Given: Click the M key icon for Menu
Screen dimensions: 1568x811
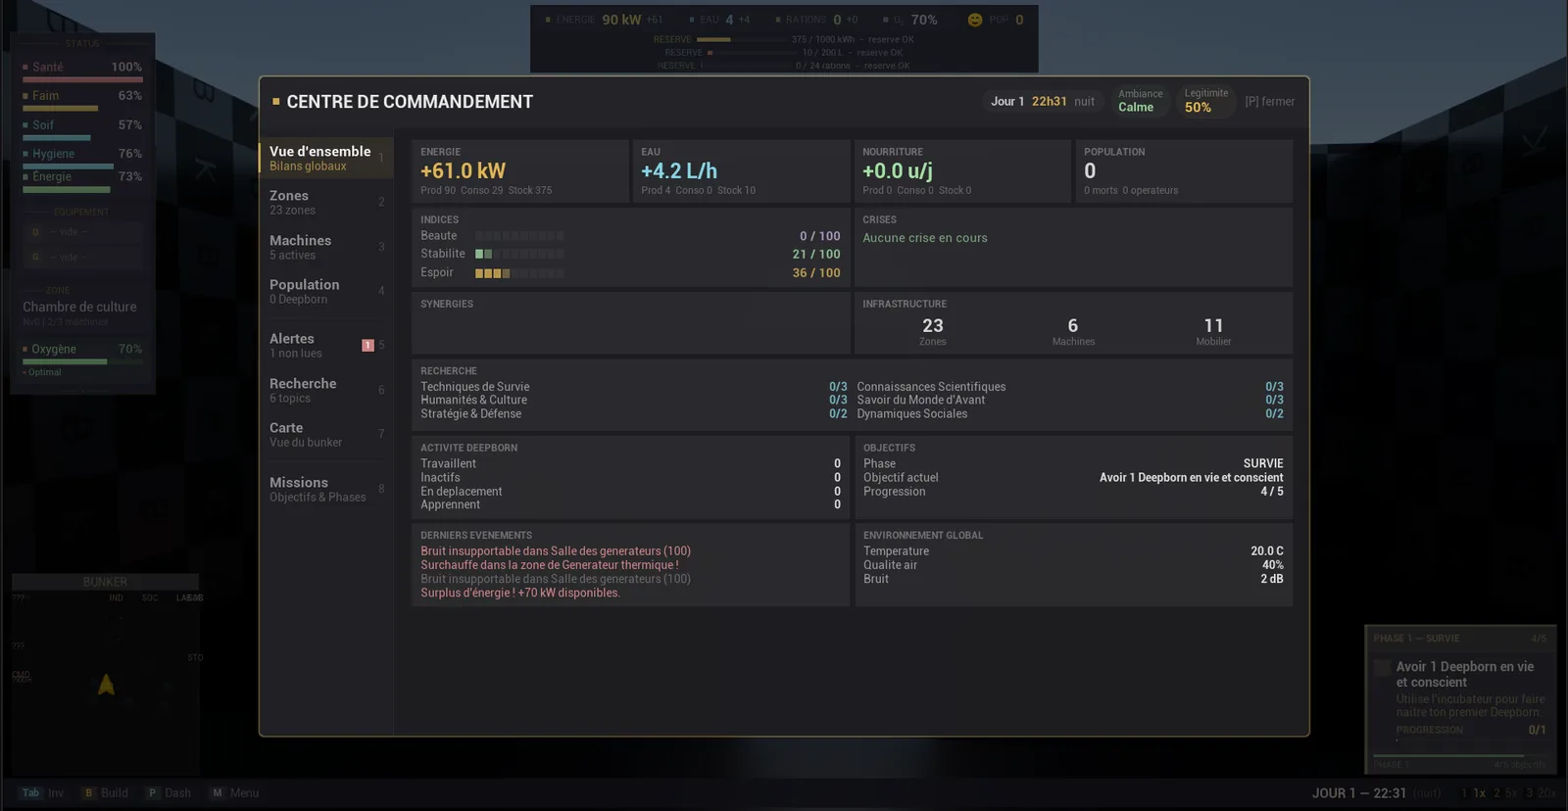Looking at the screenshot, I should tap(218, 793).
